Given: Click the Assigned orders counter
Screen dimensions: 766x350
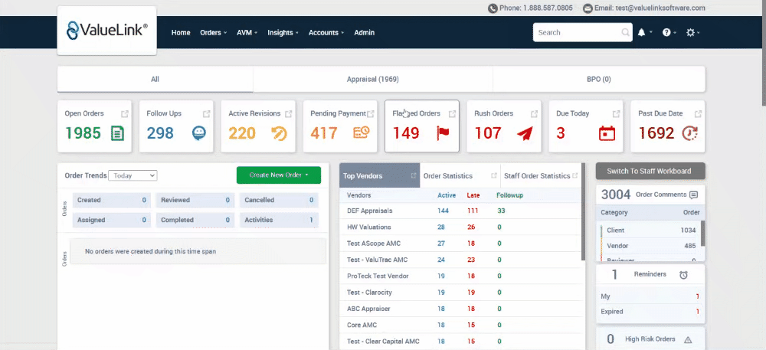Looking at the screenshot, I should 112,220.
